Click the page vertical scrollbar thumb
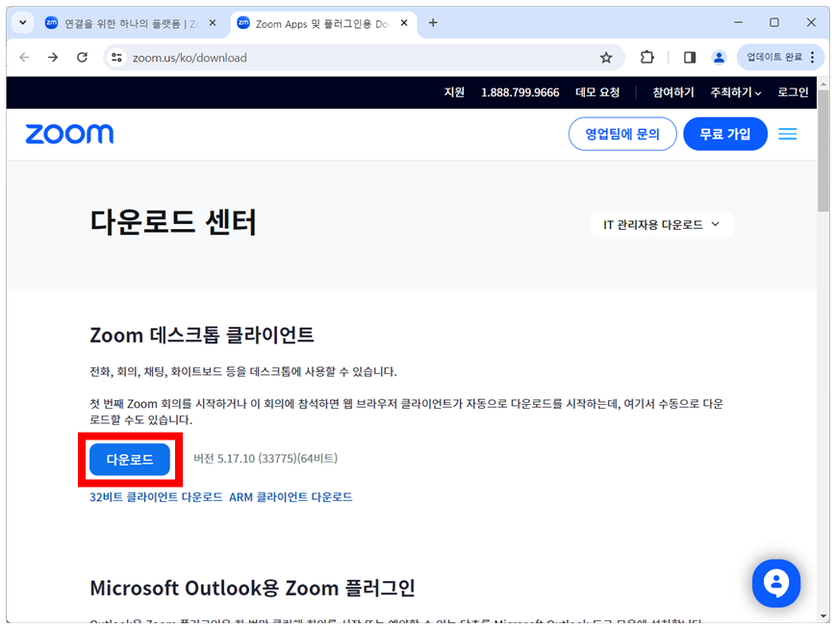 tap(823, 151)
